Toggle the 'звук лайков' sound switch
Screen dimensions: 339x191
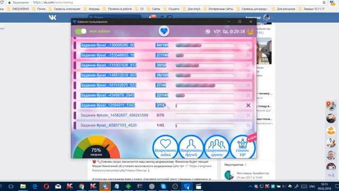coord(81,31)
